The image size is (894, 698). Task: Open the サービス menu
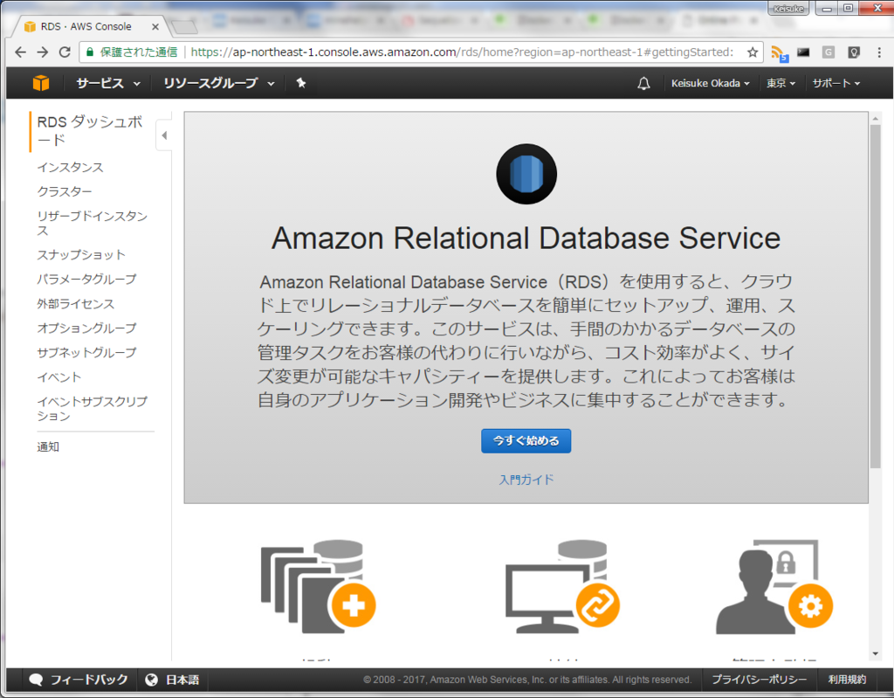[107, 83]
